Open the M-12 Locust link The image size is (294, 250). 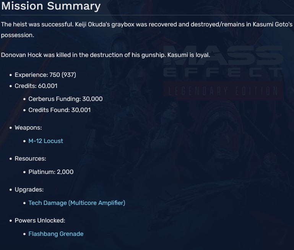pyautogui.click(x=45, y=141)
